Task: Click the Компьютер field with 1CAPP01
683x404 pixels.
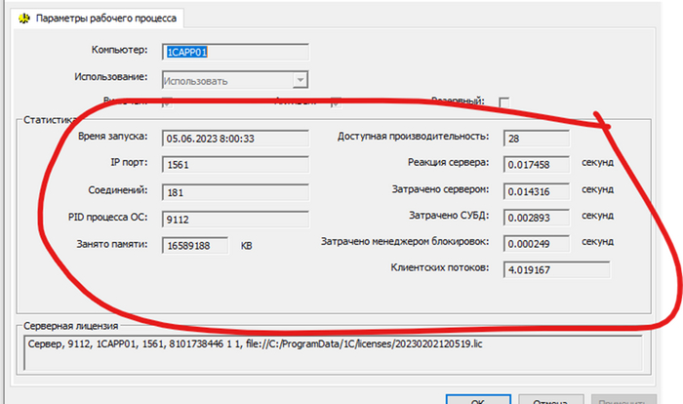Action: [236, 52]
